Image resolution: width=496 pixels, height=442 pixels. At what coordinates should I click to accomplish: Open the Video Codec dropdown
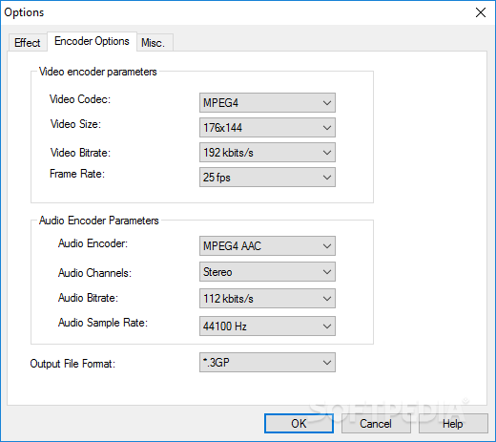(267, 102)
